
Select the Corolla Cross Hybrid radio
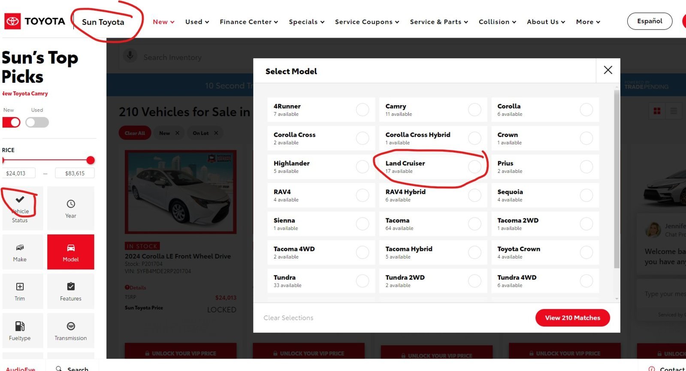pos(474,138)
